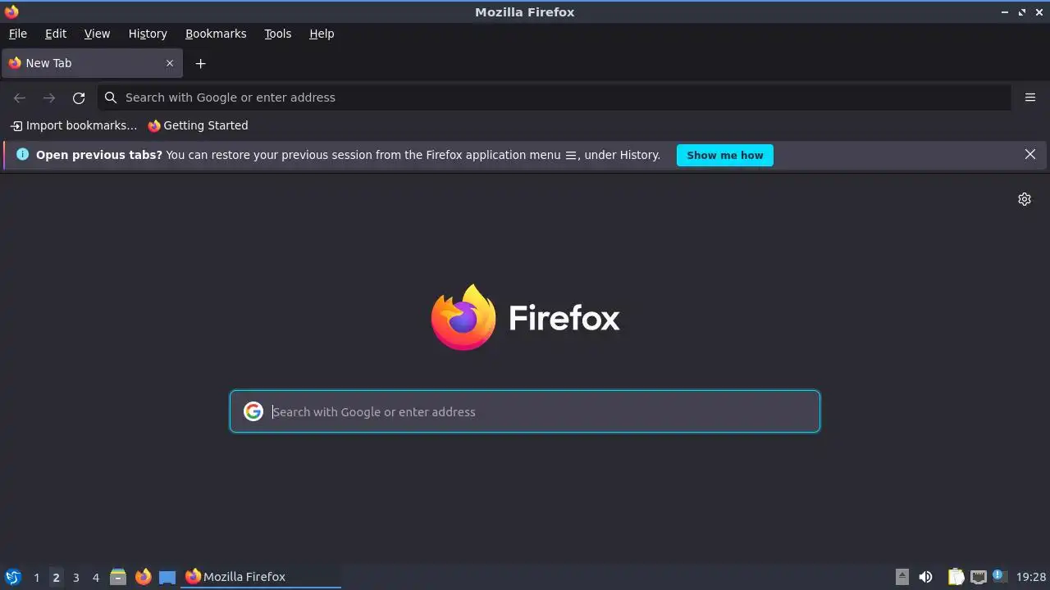Viewport: 1050px width, 590px height.
Task: Click the update notifier tray icon
Action: click(x=998, y=576)
